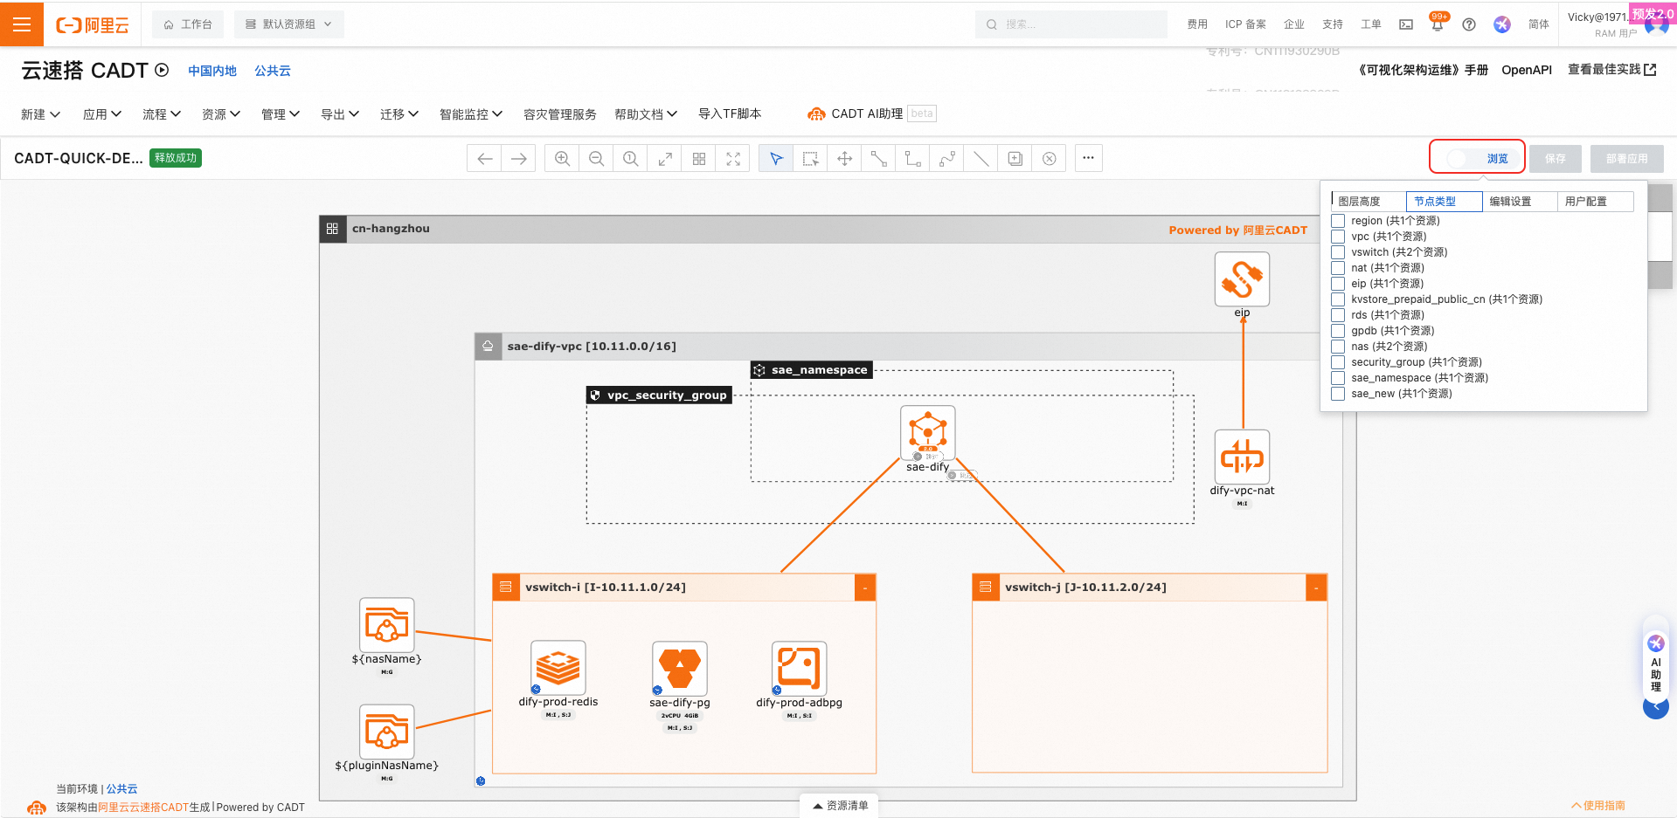Select the sae-dify application node
Image resolution: width=1677 pixels, height=818 pixels.
[x=927, y=433]
